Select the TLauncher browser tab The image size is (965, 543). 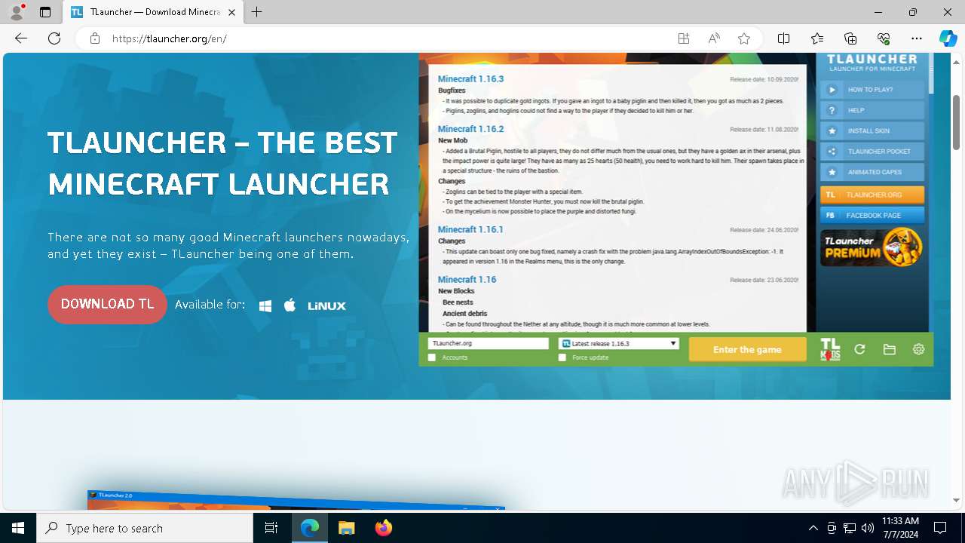click(x=152, y=13)
